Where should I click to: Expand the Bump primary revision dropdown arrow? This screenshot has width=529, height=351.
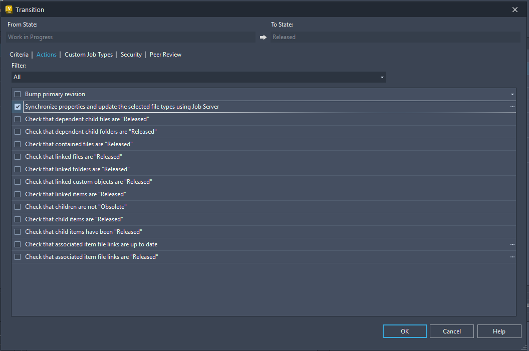pyautogui.click(x=512, y=94)
